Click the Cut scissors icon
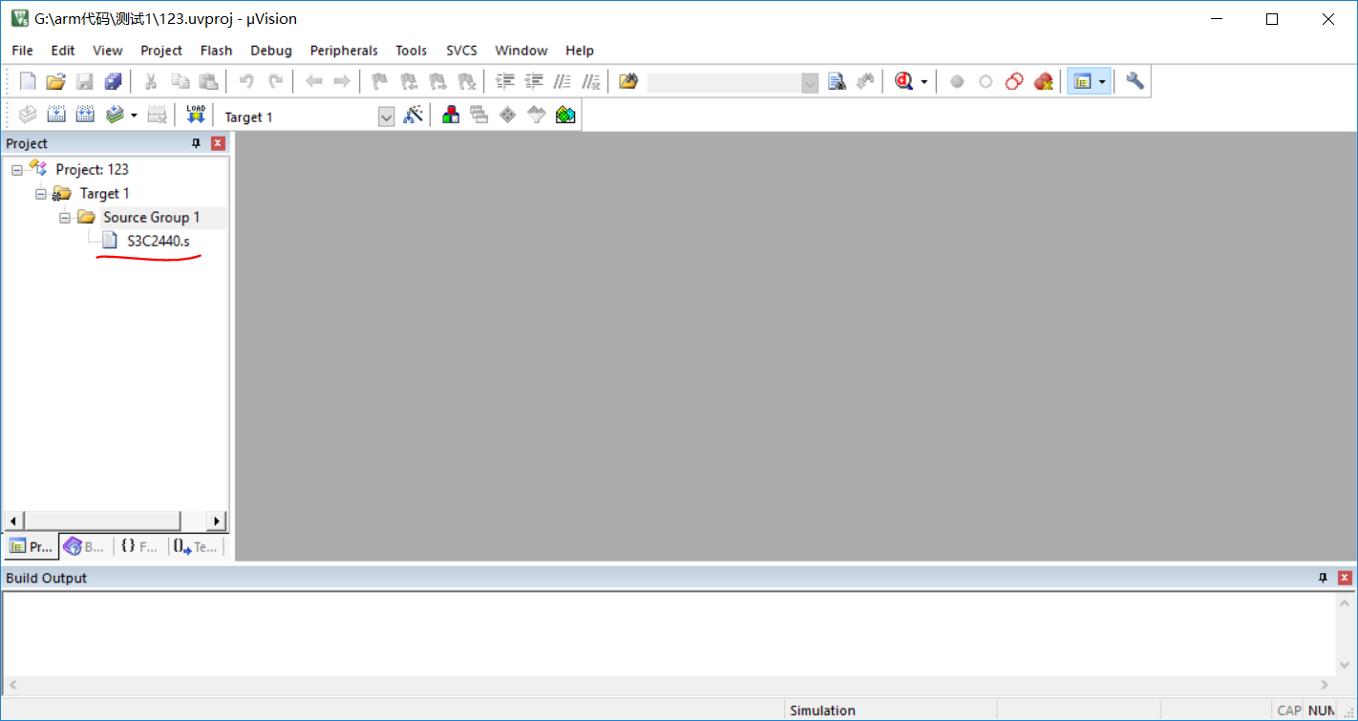The width and height of the screenshot is (1358, 721). tap(151, 82)
